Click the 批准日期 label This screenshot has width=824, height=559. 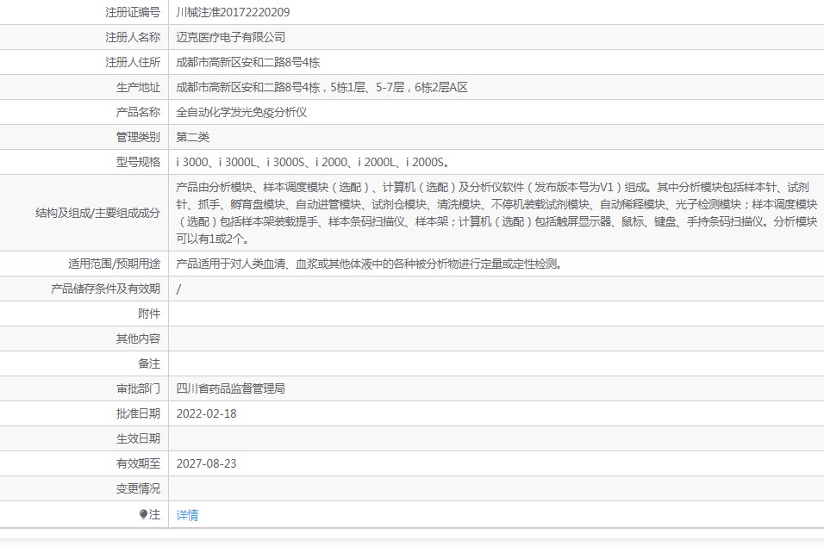pyautogui.click(x=138, y=414)
